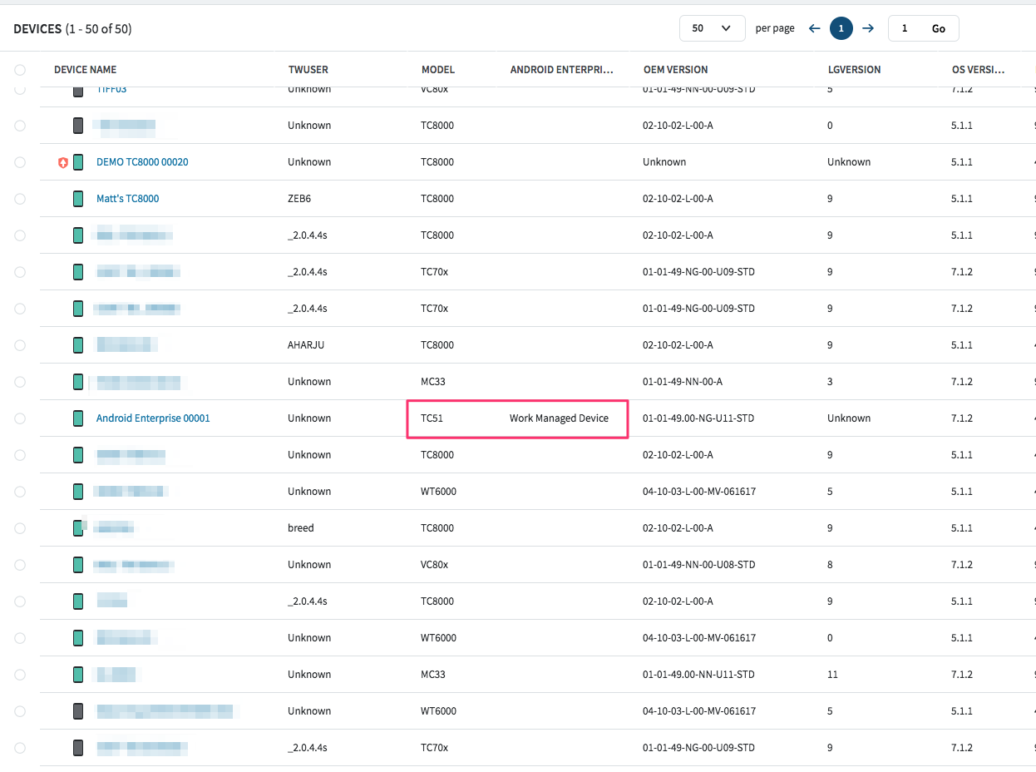Select the Matt's TC8000 row

[20, 199]
